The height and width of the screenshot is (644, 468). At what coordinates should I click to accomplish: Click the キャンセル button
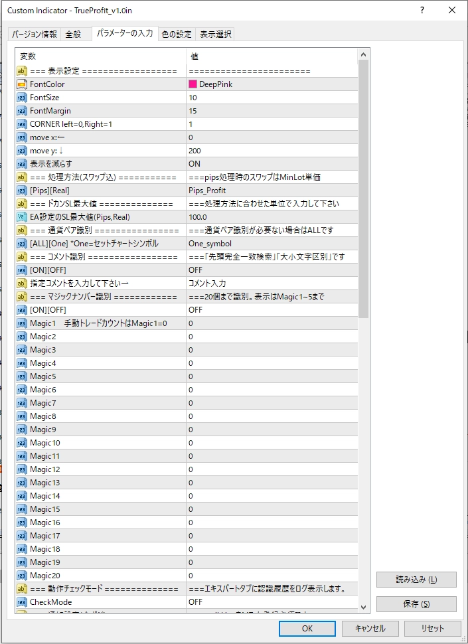click(x=370, y=628)
